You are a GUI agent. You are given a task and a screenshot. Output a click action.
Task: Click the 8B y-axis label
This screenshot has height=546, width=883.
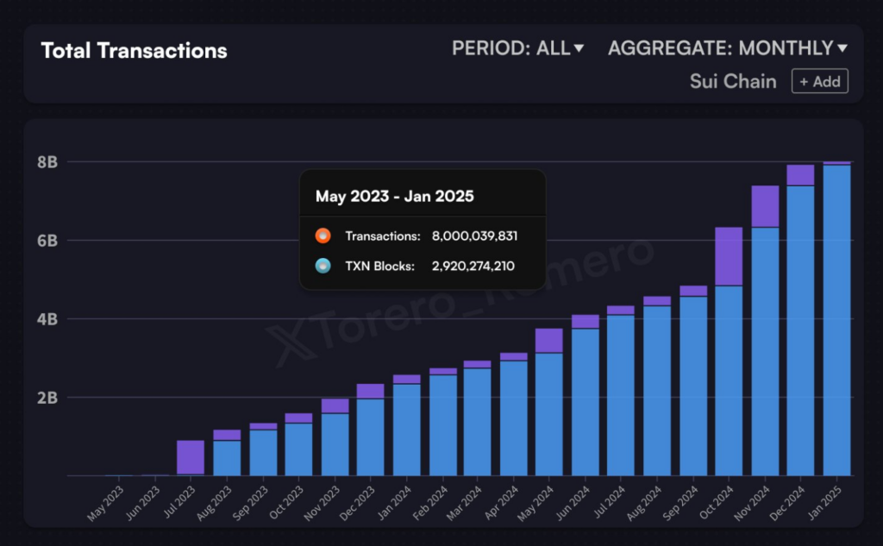[47, 162]
